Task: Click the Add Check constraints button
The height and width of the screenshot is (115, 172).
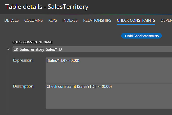Action: (141, 36)
